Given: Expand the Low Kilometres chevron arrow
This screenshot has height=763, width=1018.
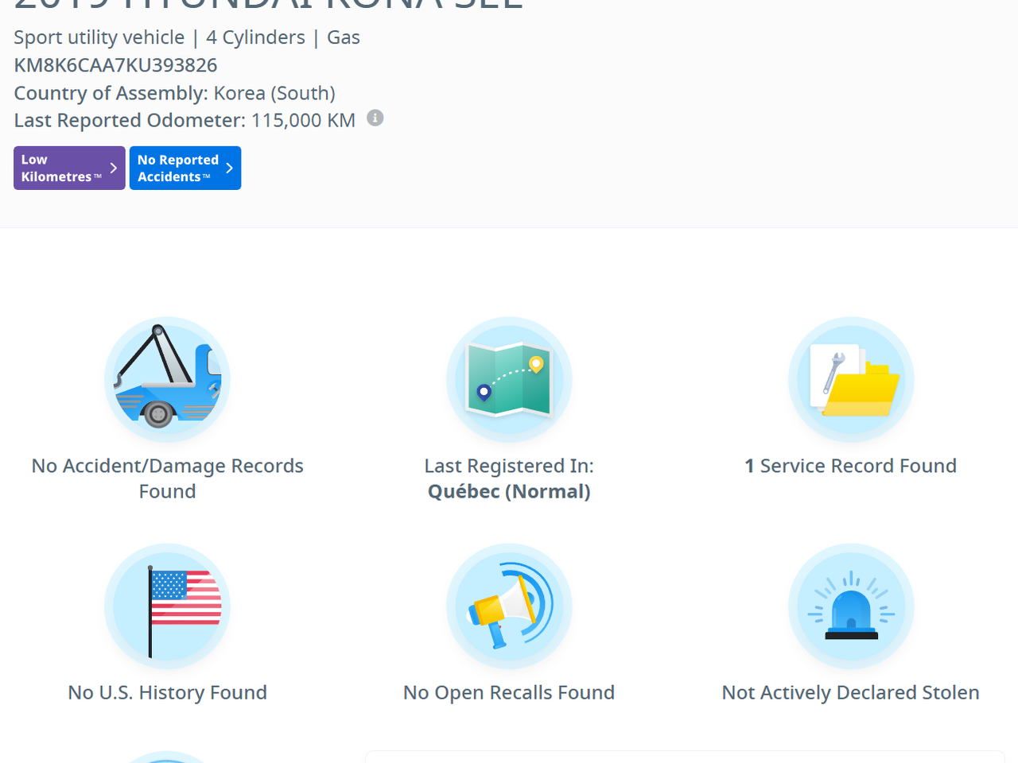Looking at the screenshot, I should pos(114,168).
